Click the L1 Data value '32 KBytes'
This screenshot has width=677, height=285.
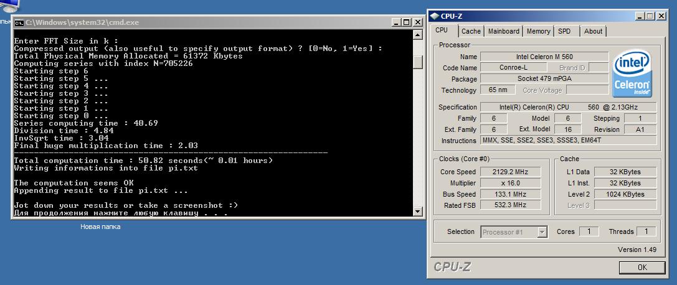tap(625, 172)
